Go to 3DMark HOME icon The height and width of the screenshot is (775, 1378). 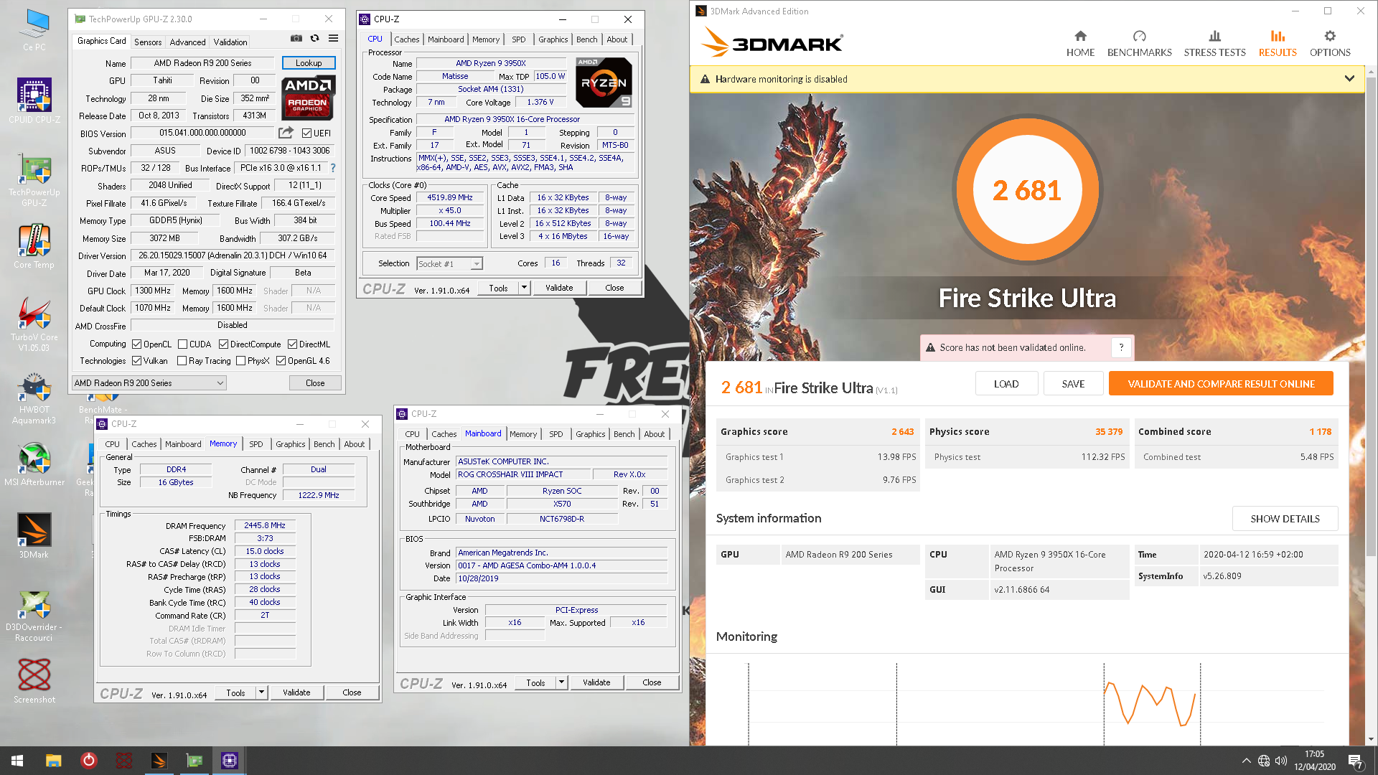1080,44
